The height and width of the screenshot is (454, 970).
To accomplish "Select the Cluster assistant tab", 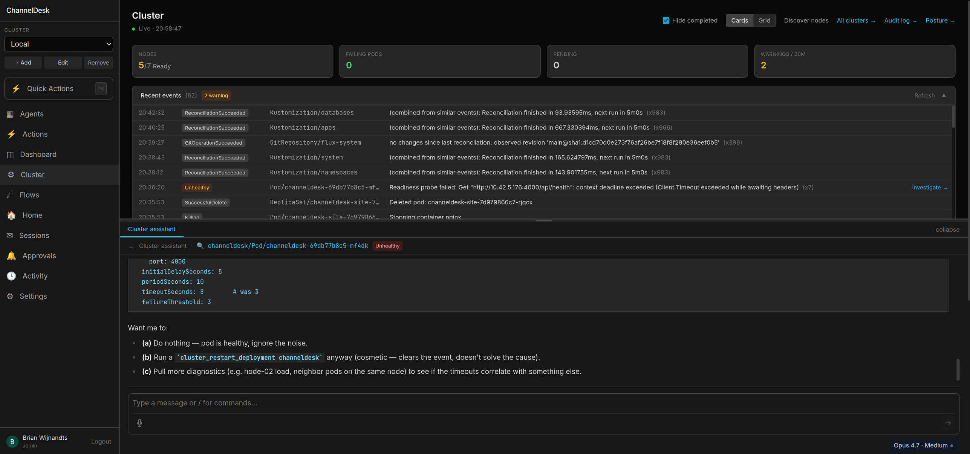I will 151,229.
